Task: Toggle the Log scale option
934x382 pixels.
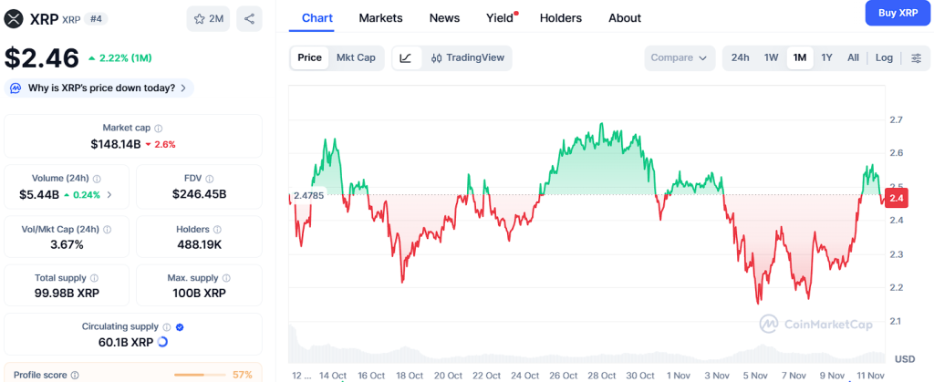Action: [x=884, y=57]
